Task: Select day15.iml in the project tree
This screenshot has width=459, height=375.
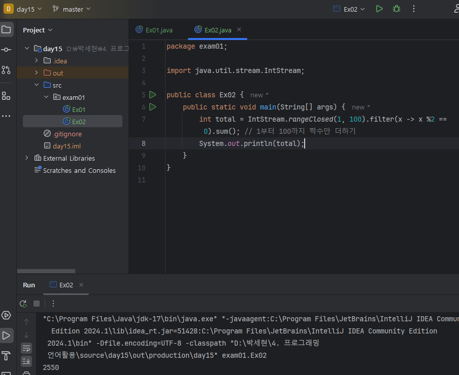Action: point(67,146)
